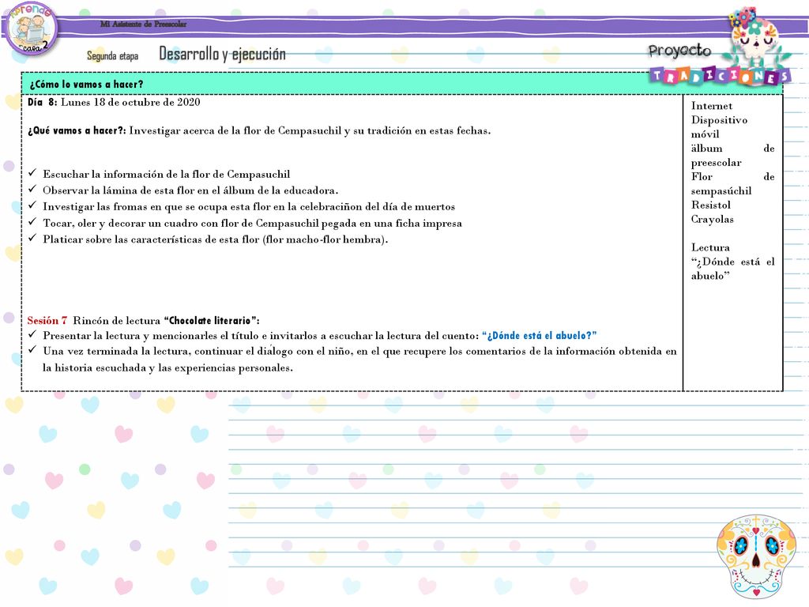Click the sugar skull with flower crown

point(757,37)
